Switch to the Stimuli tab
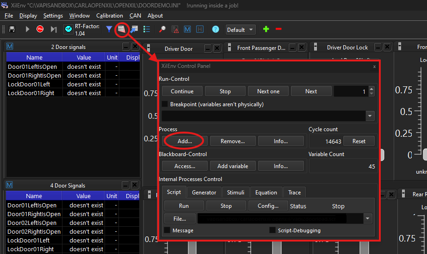This screenshot has height=254, width=427. (x=235, y=193)
